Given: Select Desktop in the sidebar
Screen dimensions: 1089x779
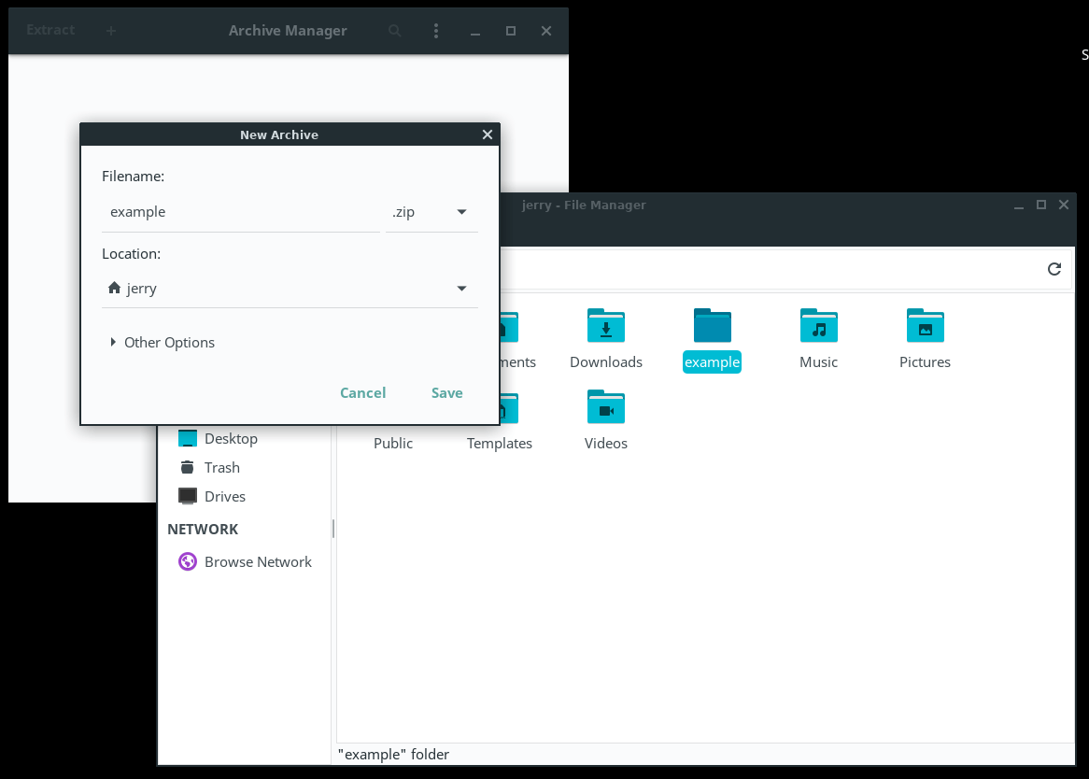Looking at the screenshot, I should coord(230,438).
